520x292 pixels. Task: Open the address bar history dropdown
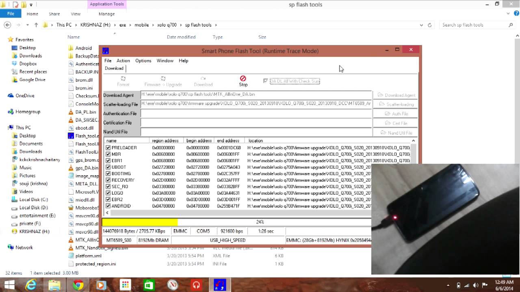coord(421,25)
